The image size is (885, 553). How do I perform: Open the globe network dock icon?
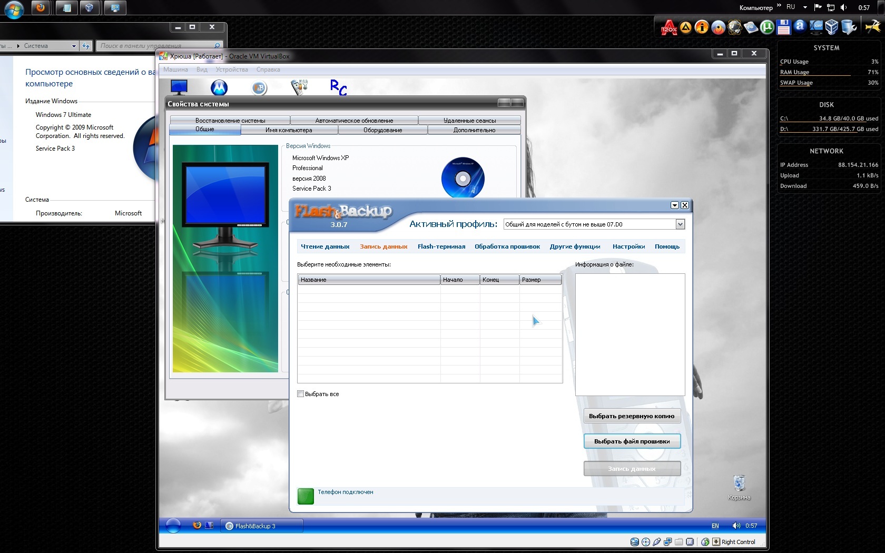[x=734, y=27]
